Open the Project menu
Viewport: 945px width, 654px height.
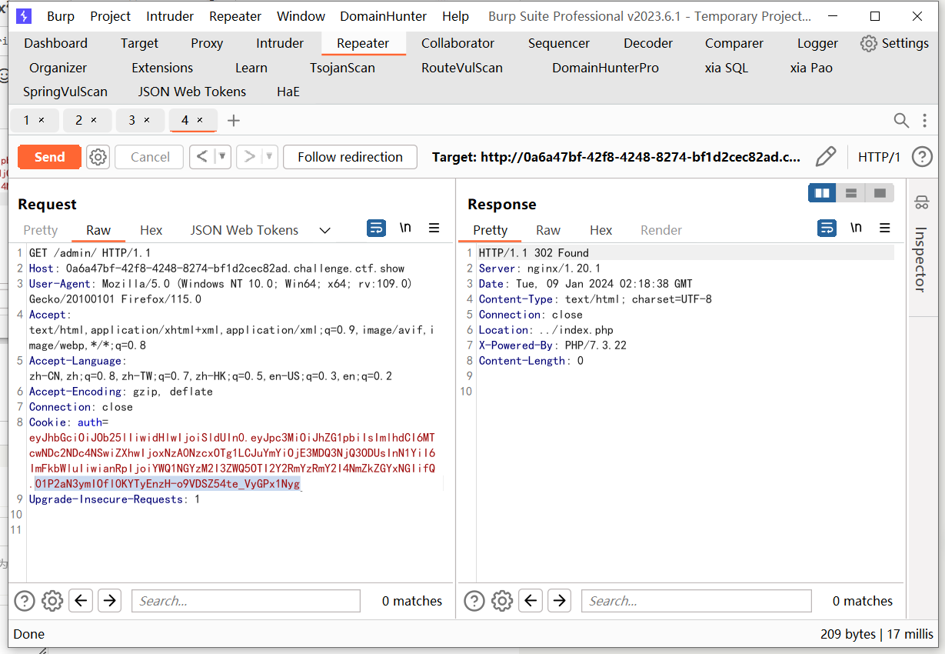[111, 16]
